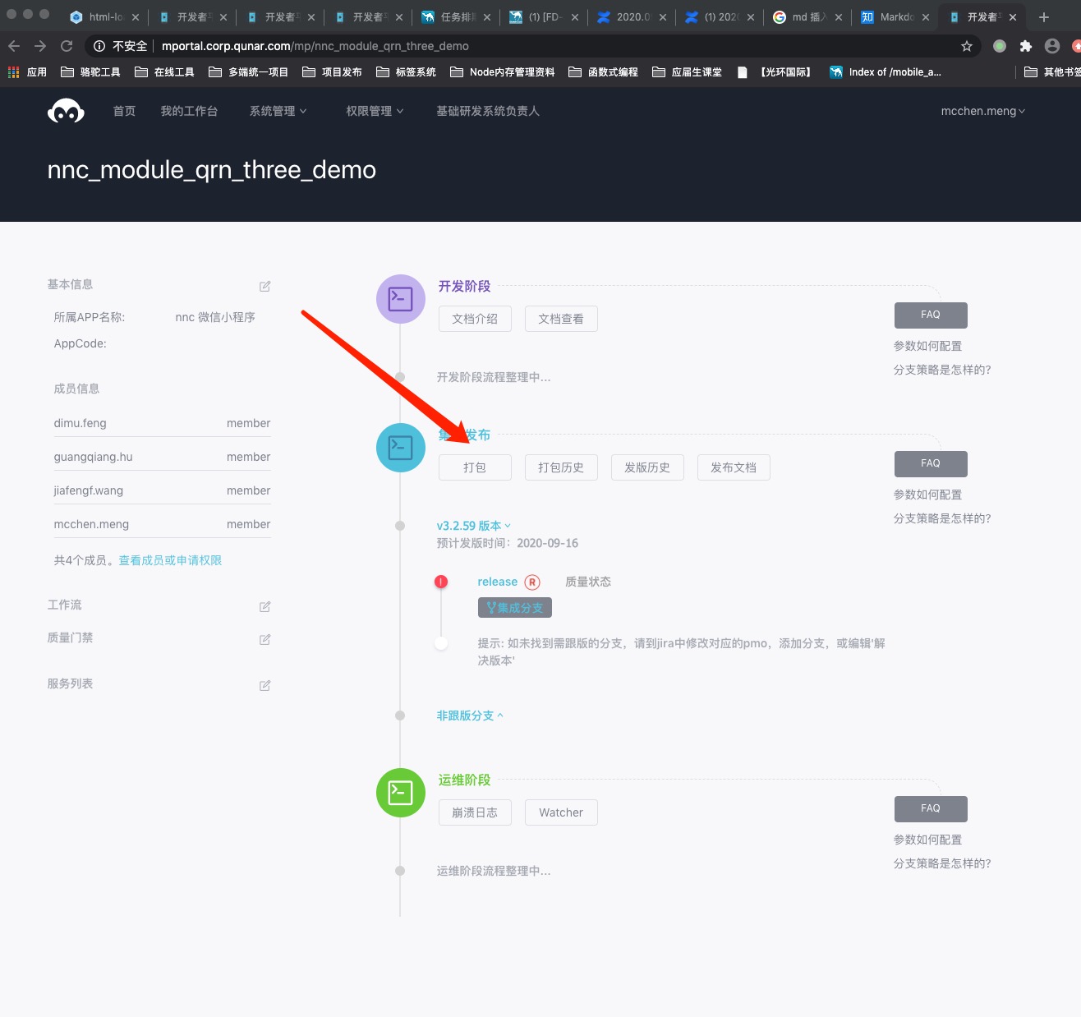Viewport: 1081px width, 1017px height.
Task: Open the 工作流 edit icon
Action: pyautogui.click(x=265, y=606)
